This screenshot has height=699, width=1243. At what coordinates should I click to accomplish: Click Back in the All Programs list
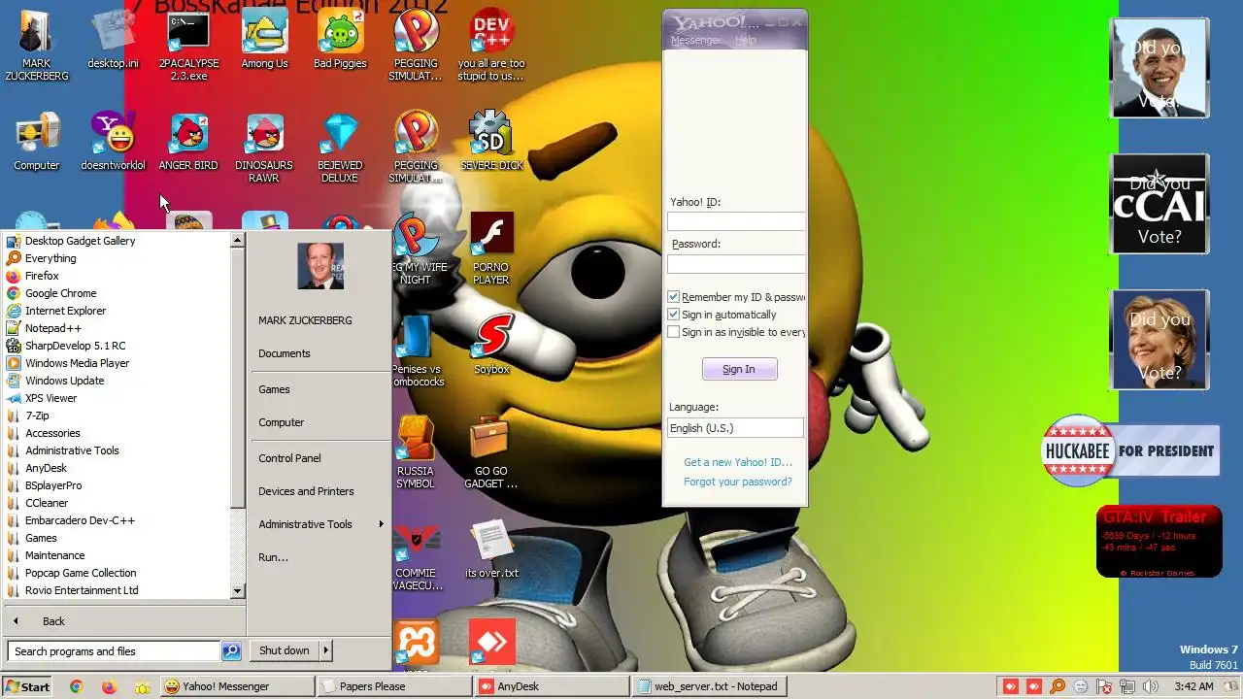pos(53,621)
